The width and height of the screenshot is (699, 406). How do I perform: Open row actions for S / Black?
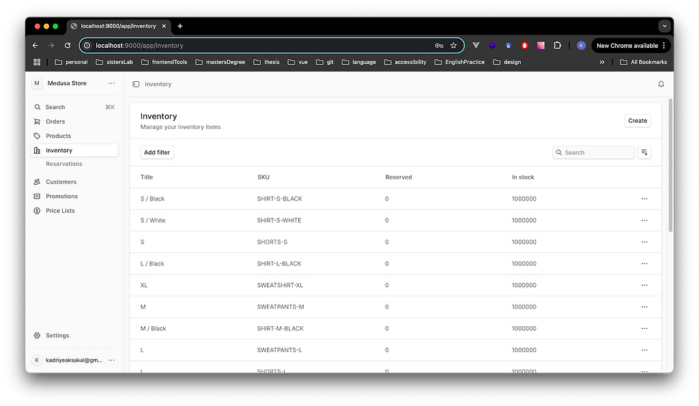pyautogui.click(x=644, y=199)
